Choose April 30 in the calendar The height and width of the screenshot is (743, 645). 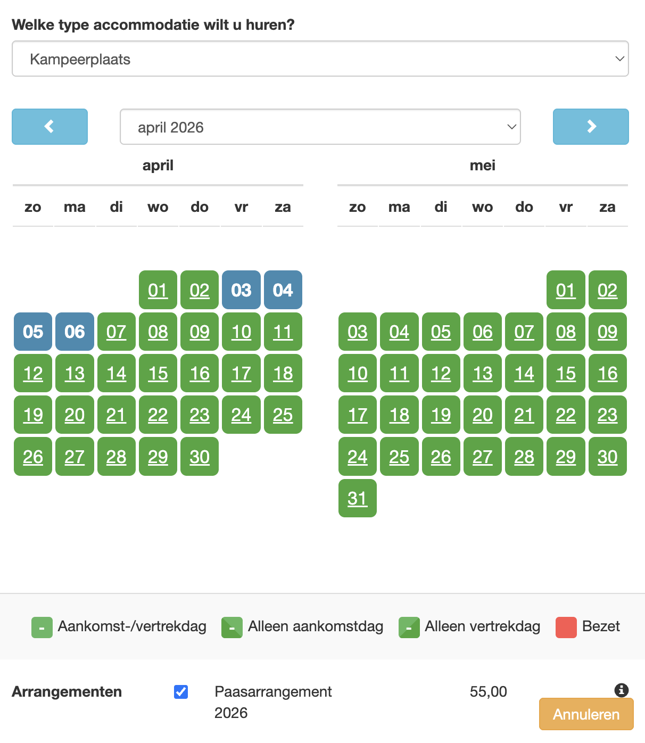click(x=200, y=457)
